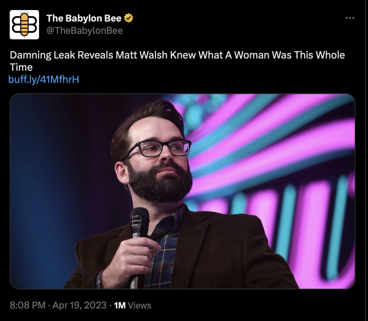Click the word Time in the headline
368x321 pixels.
coord(21,67)
